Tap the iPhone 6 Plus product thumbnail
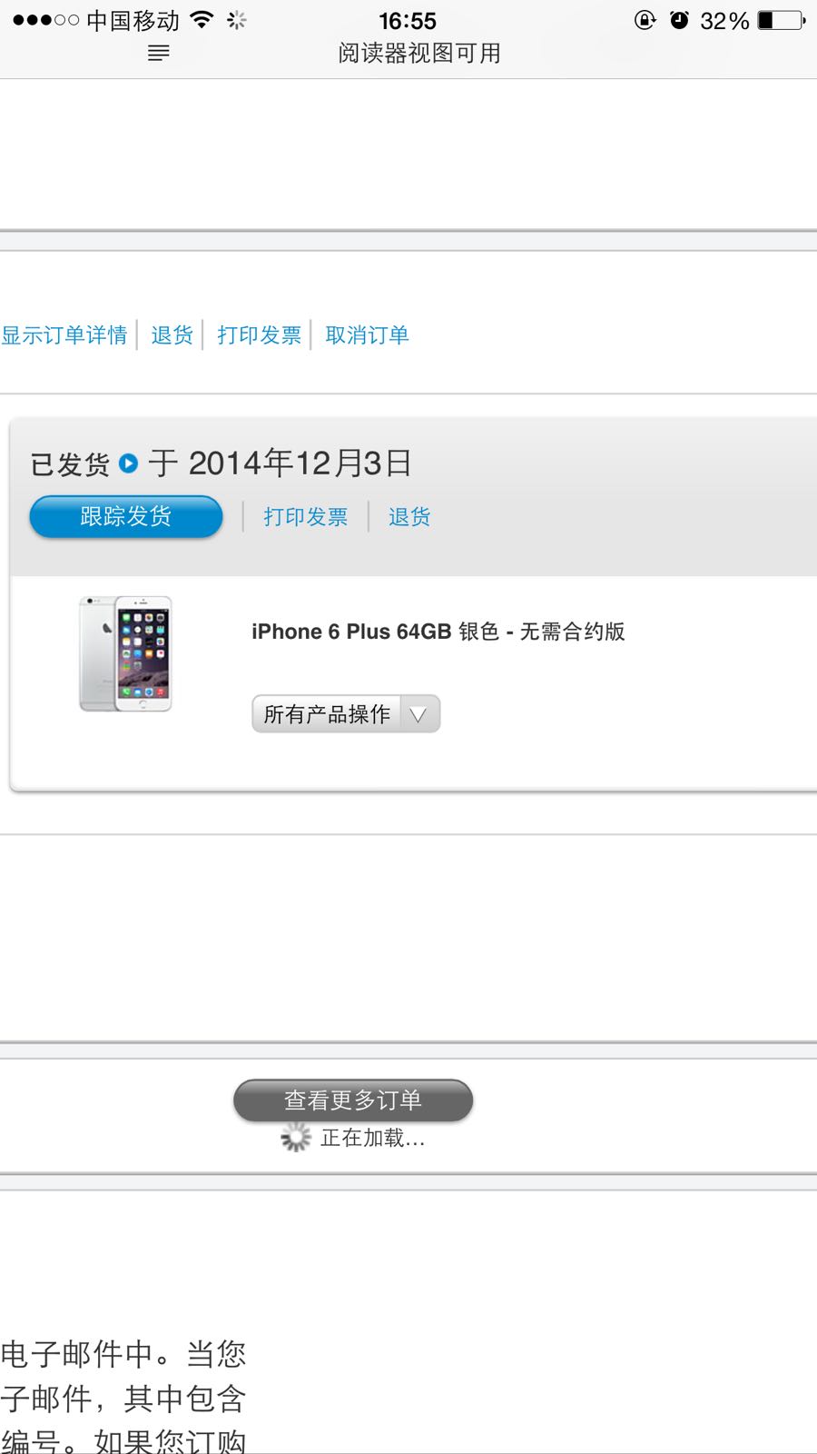 tap(125, 653)
